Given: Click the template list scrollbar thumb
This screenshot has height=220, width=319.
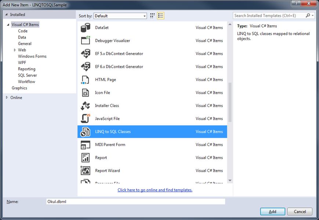Looking at the screenshot, I should point(230,102).
